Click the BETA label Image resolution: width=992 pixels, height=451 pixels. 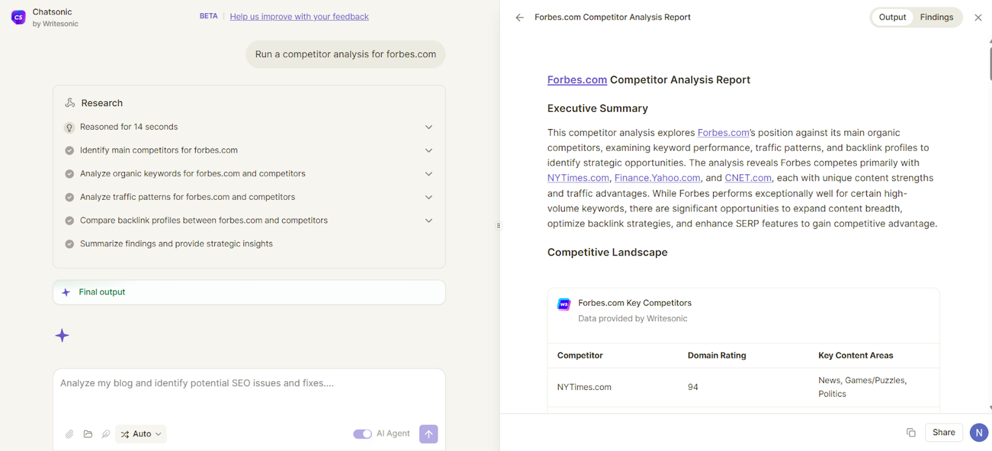click(x=208, y=16)
